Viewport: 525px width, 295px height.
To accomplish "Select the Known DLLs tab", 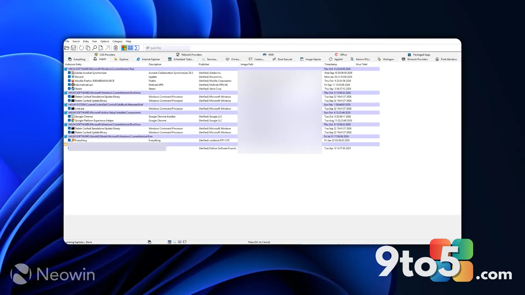I will pyautogui.click(x=360, y=59).
